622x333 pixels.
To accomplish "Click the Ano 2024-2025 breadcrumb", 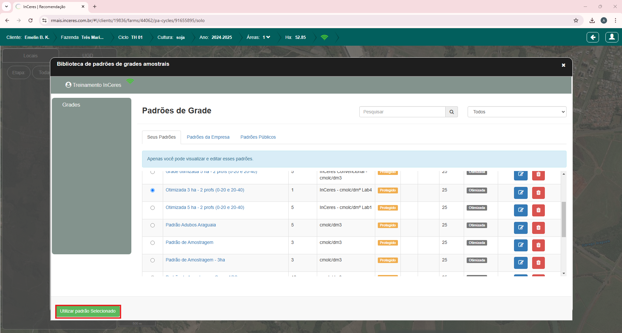I will [216, 37].
